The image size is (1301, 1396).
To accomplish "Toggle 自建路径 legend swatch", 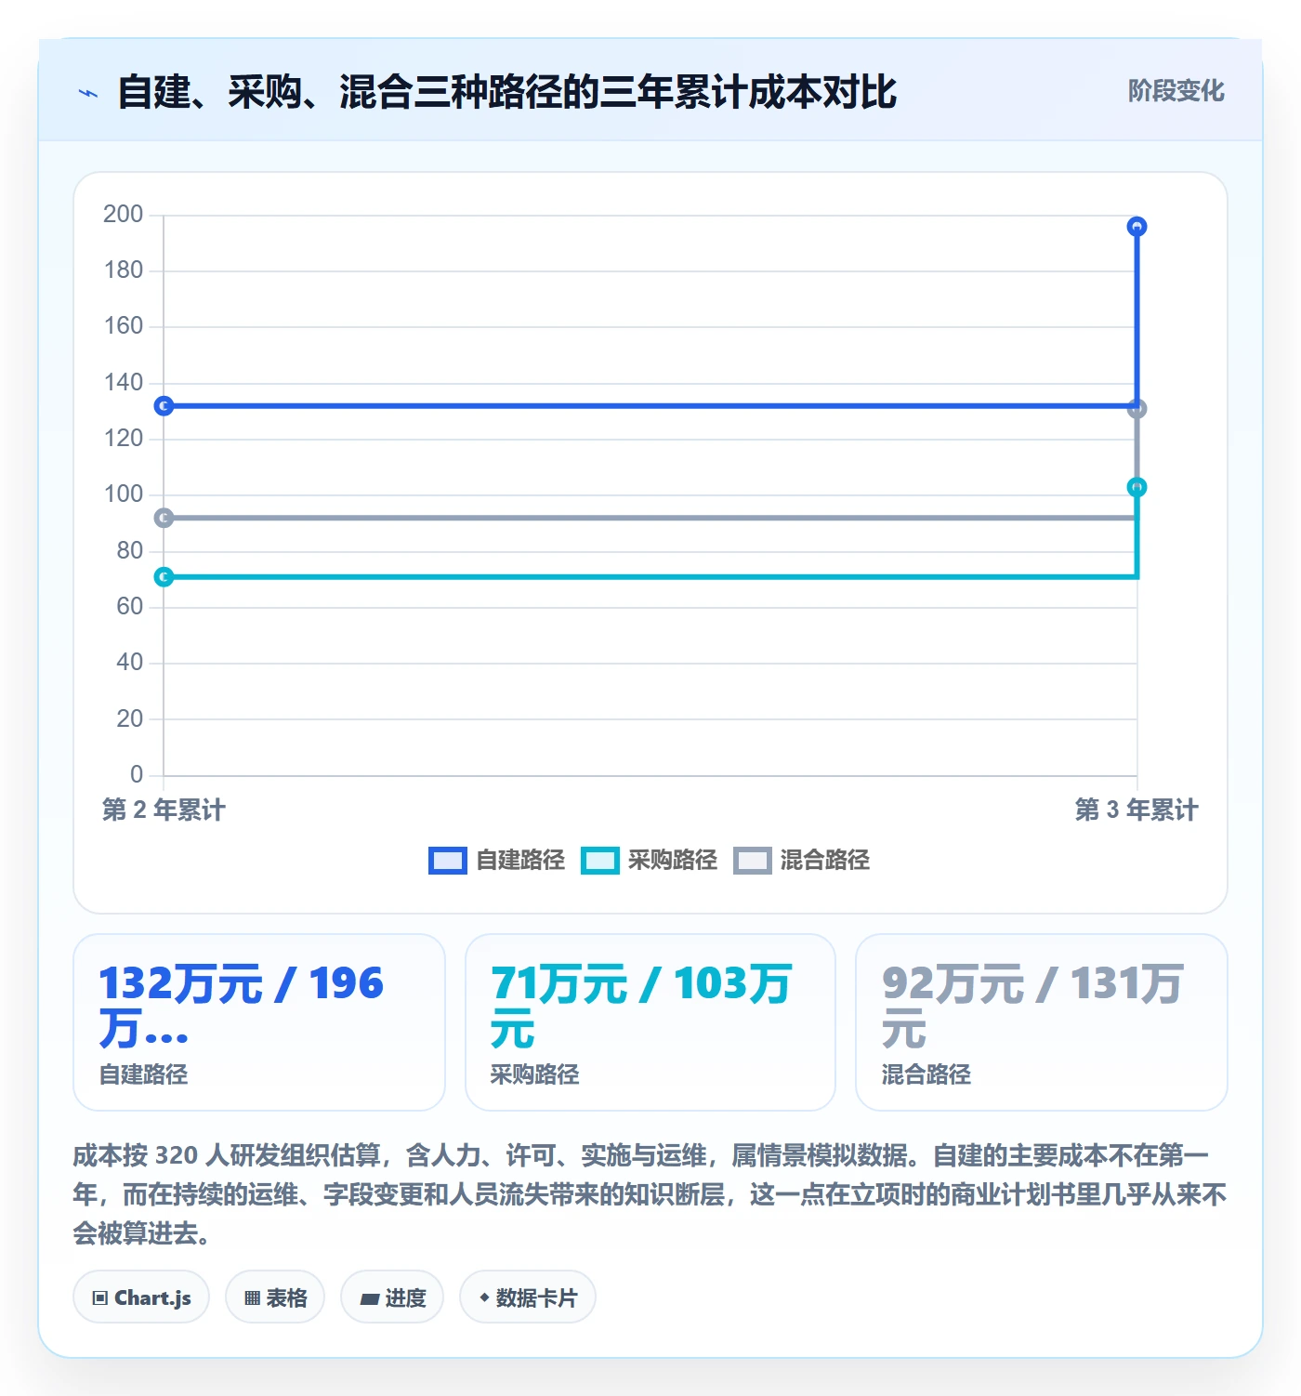I will 448,861.
